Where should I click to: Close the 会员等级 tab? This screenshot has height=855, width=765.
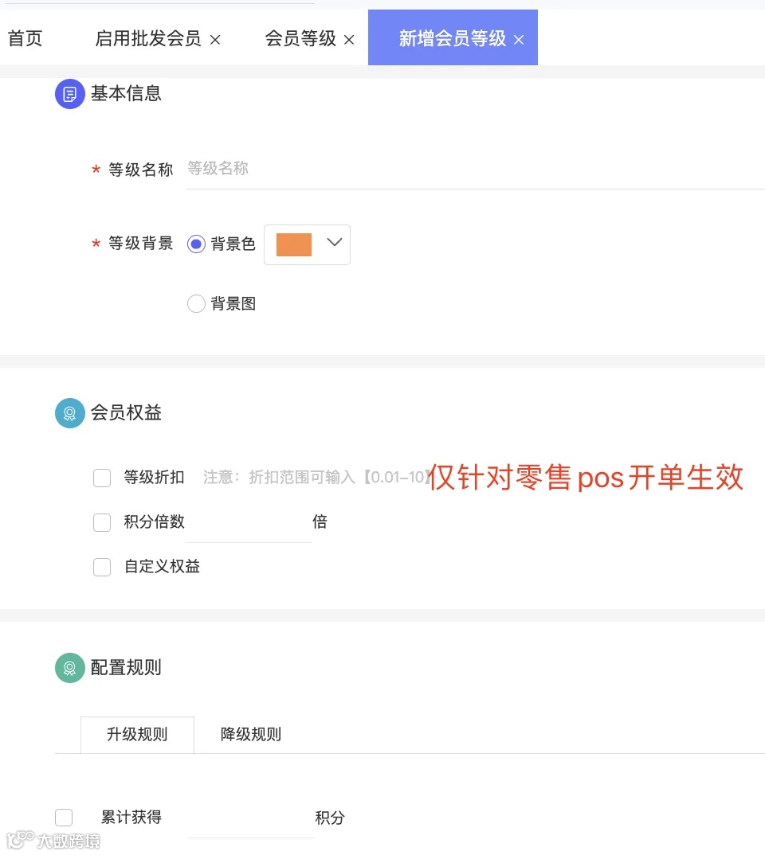coord(349,39)
